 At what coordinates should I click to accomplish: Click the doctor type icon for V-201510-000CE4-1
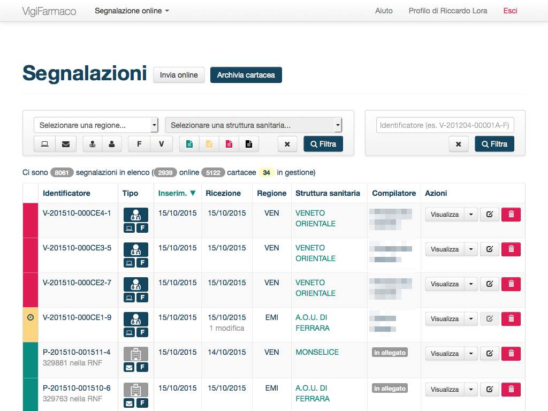coord(136,215)
